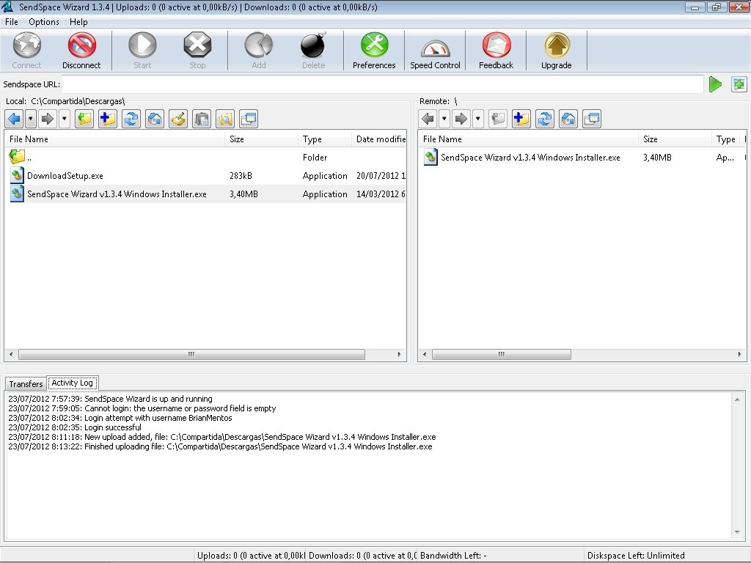Click the grayed Connect globe icon

click(x=27, y=45)
